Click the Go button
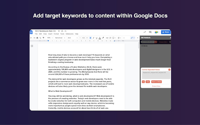 (143, 82)
